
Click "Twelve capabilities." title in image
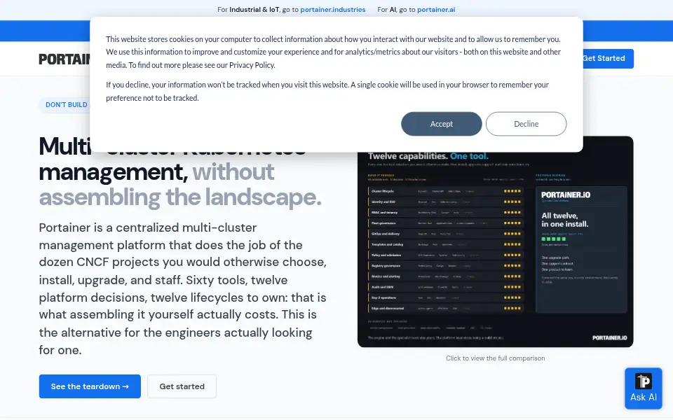point(408,156)
